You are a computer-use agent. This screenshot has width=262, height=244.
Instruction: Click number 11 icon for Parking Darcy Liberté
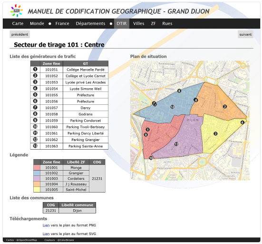click(35, 133)
